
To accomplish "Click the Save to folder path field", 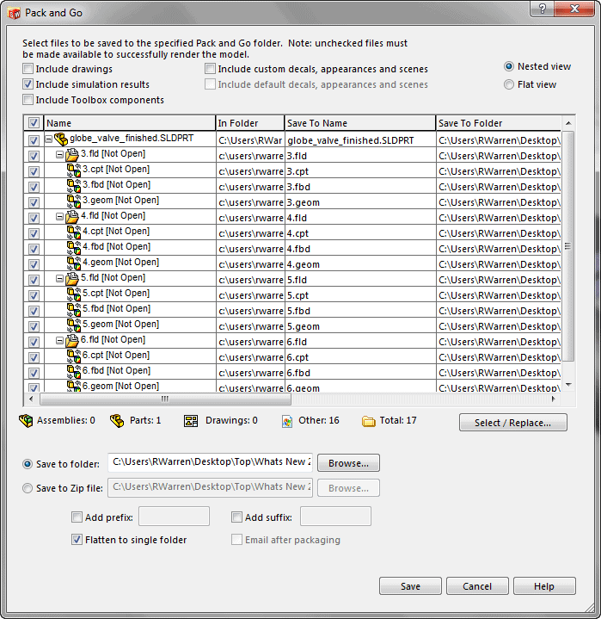I will (210, 462).
